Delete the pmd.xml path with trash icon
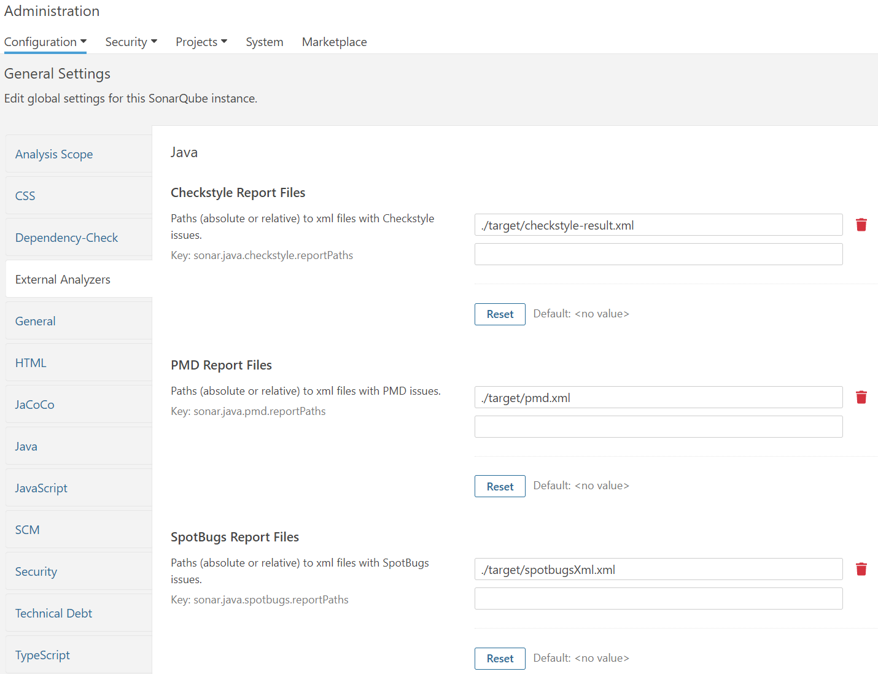Screen dimensions: 878x674 (x=861, y=397)
